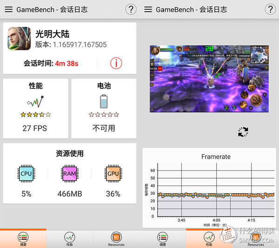Tap session time 4m 38s

tap(66, 63)
